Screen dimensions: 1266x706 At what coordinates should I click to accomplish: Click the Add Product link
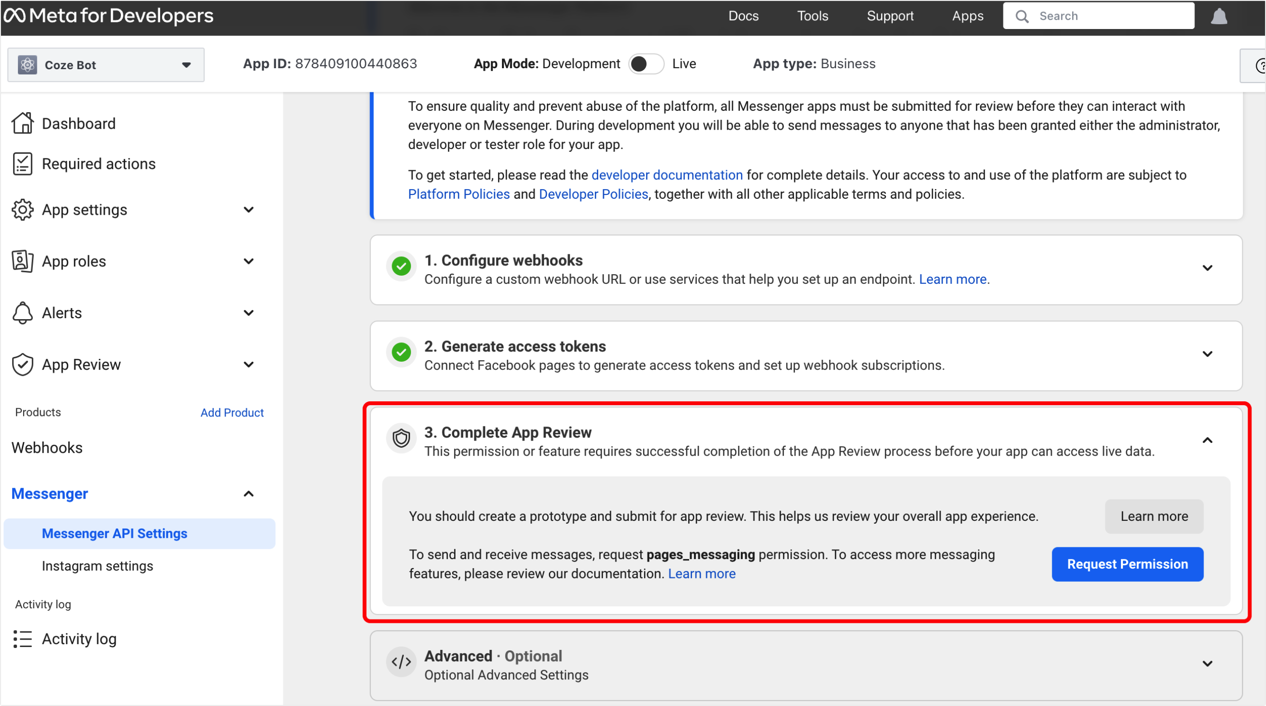tap(232, 412)
